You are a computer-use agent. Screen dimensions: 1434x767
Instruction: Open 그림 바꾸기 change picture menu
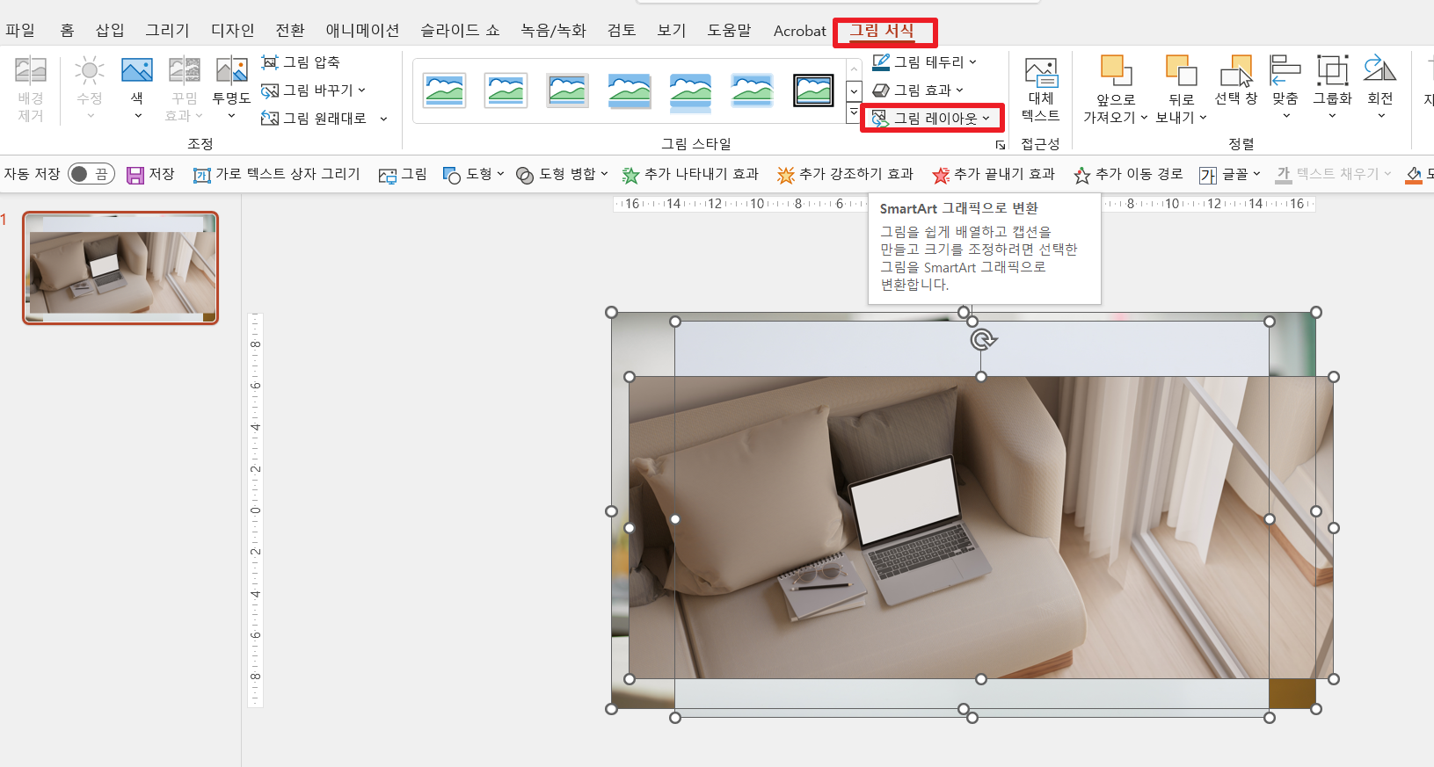[313, 90]
